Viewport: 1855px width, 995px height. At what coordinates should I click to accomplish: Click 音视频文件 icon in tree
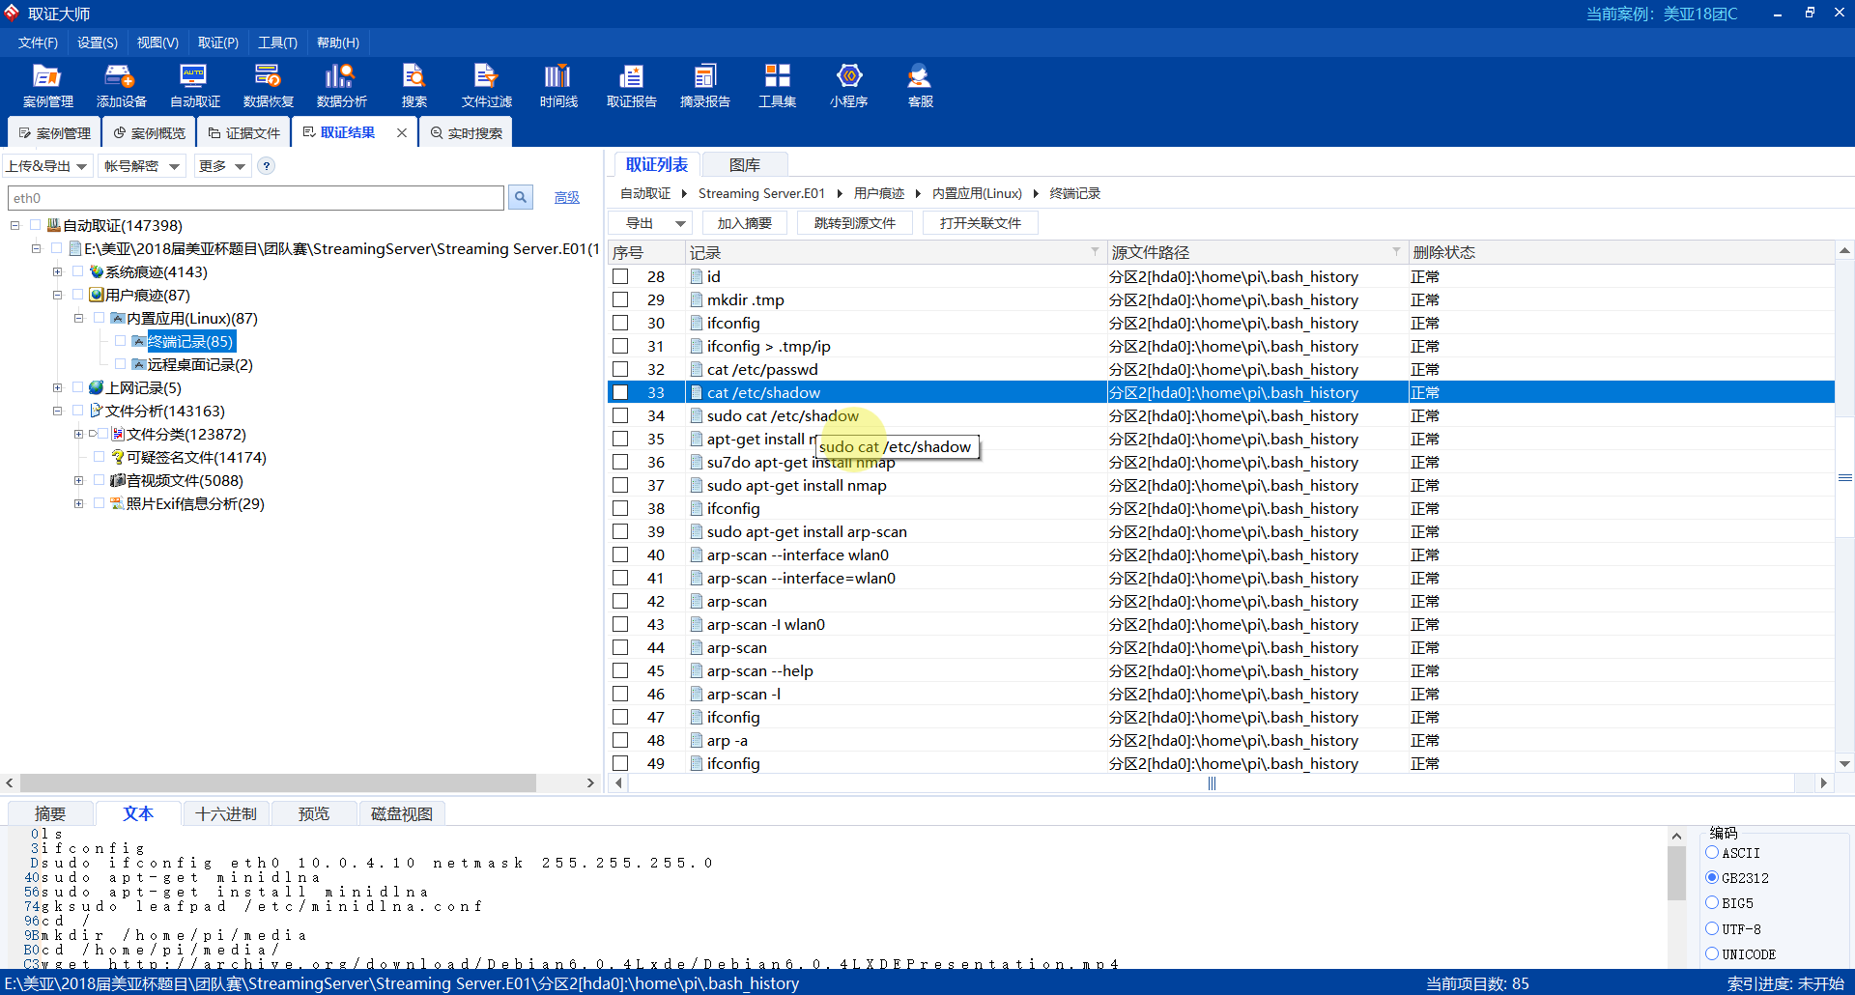coord(117,480)
